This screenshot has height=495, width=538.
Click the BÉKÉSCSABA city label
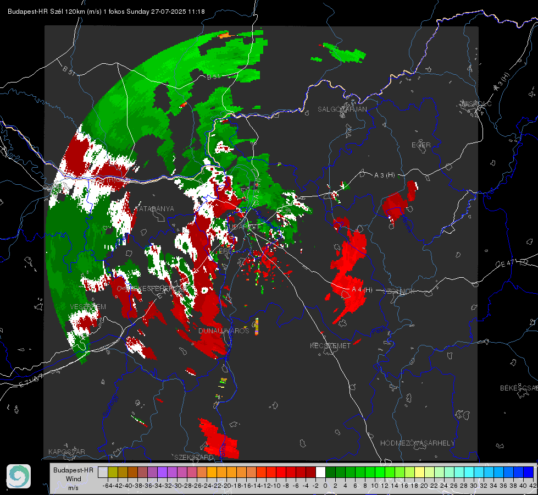[x=519, y=388]
